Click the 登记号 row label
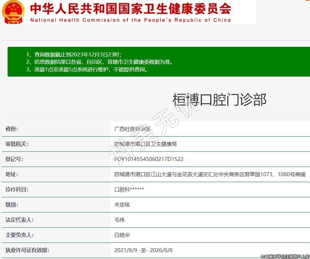This screenshot has width=310, height=259. (14, 159)
